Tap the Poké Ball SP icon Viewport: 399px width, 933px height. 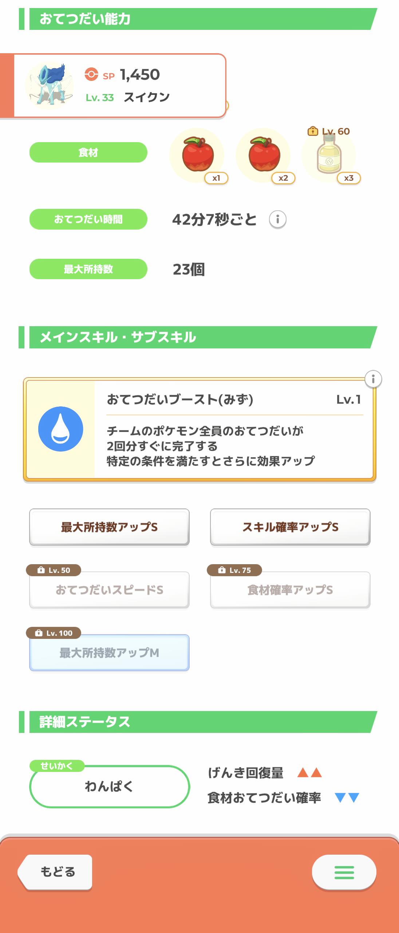click(x=91, y=75)
